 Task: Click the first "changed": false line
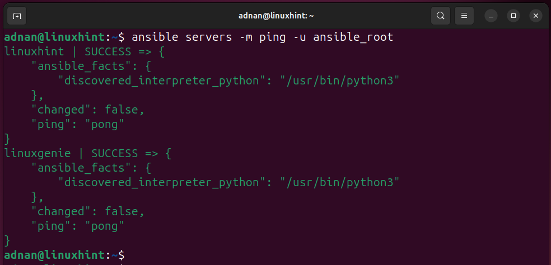[88, 110]
